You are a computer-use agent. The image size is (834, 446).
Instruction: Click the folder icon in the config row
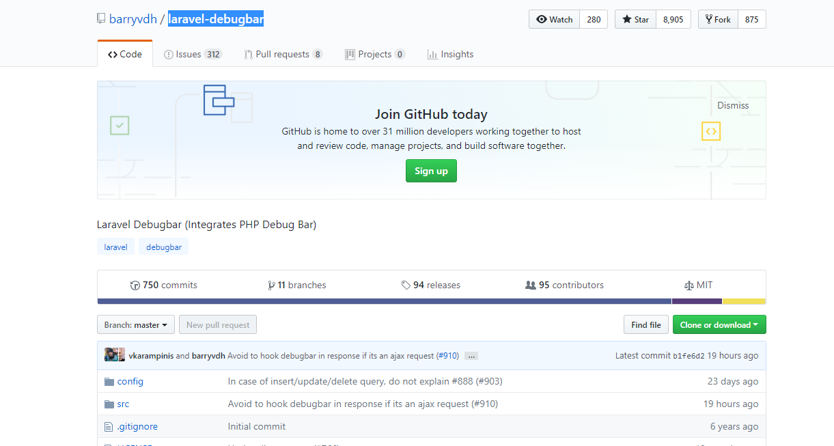tap(109, 382)
